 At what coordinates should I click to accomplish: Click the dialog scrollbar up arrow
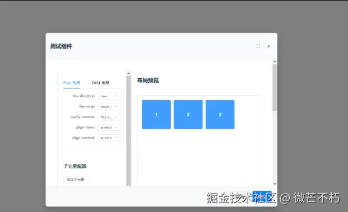tap(275, 62)
